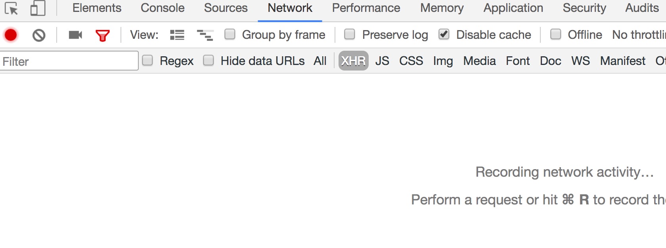Uncheck the Disable cache checkbox
This screenshot has width=666, height=248.
444,34
